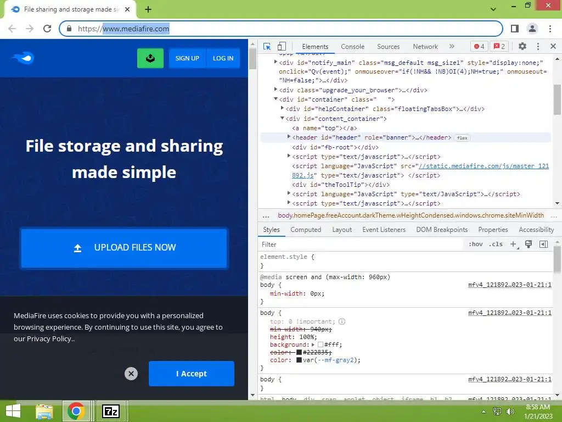Open the Properties pane tab

click(493, 230)
